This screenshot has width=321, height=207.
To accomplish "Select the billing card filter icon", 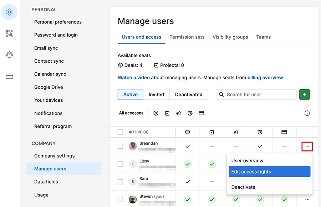I will tap(202, 113).
